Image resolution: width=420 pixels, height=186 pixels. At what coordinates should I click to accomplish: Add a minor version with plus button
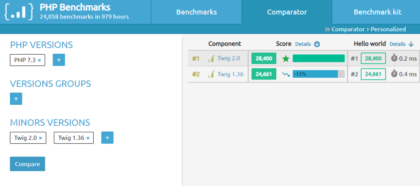pos(107,138)
